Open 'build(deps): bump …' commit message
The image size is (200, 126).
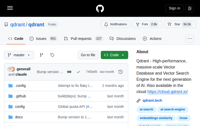pos(75,96)
